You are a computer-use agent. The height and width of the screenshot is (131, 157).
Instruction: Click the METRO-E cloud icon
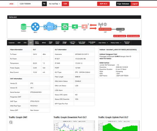(x=50, y=27)
